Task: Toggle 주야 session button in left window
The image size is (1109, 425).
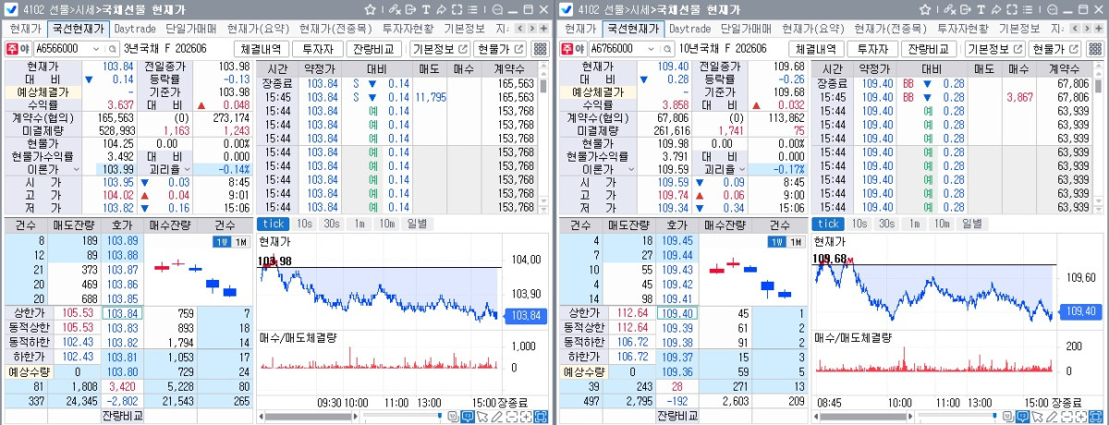Action: [17, 49]
